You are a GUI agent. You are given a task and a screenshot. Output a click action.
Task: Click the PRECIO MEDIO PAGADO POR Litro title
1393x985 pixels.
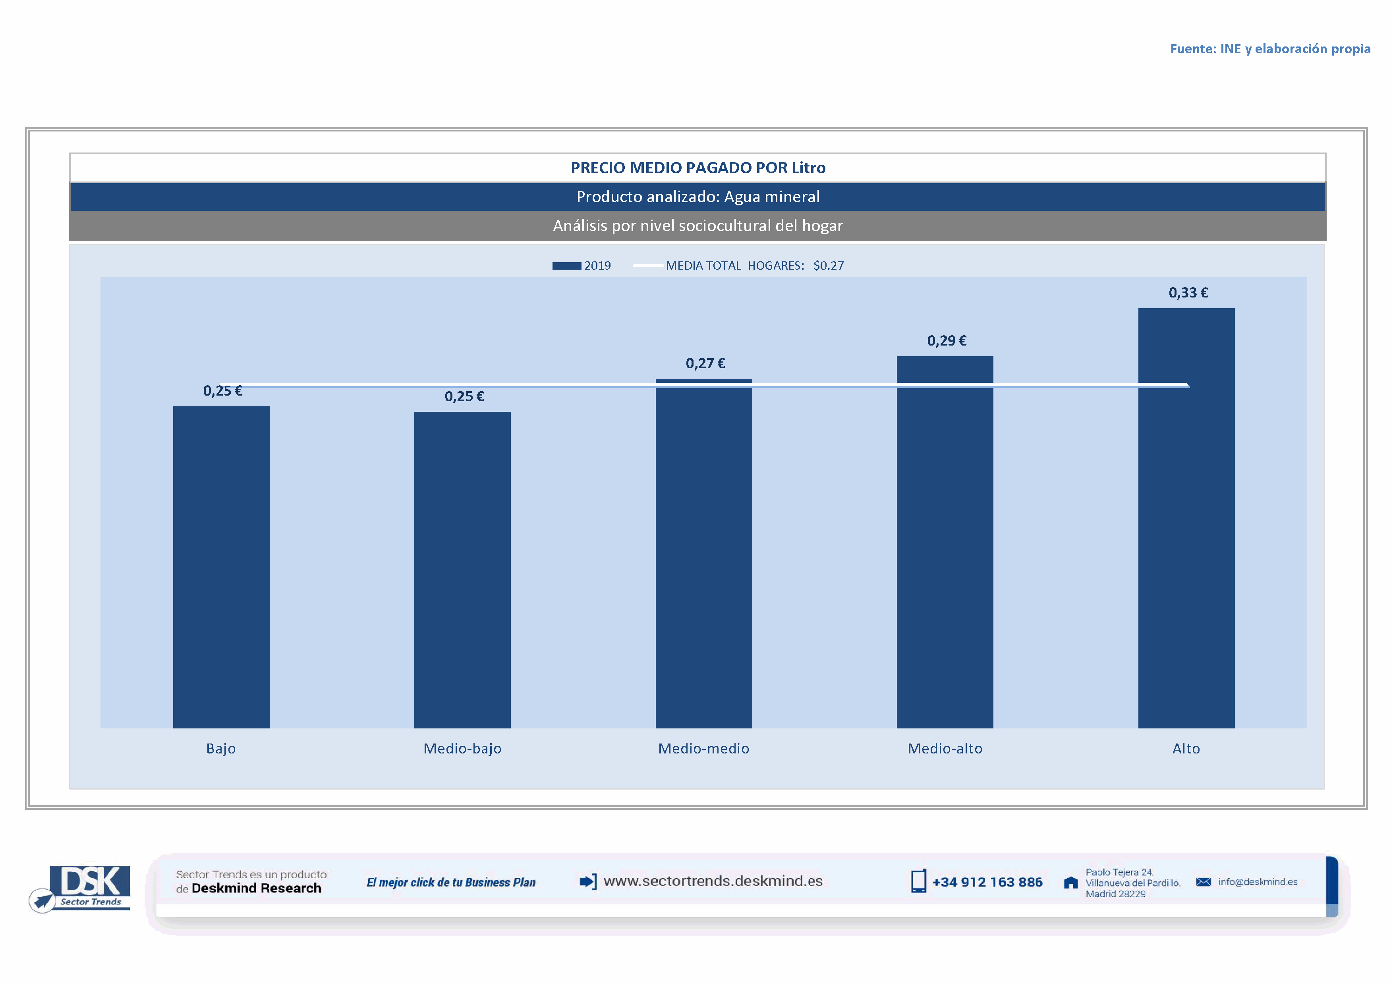pos(698,168)
